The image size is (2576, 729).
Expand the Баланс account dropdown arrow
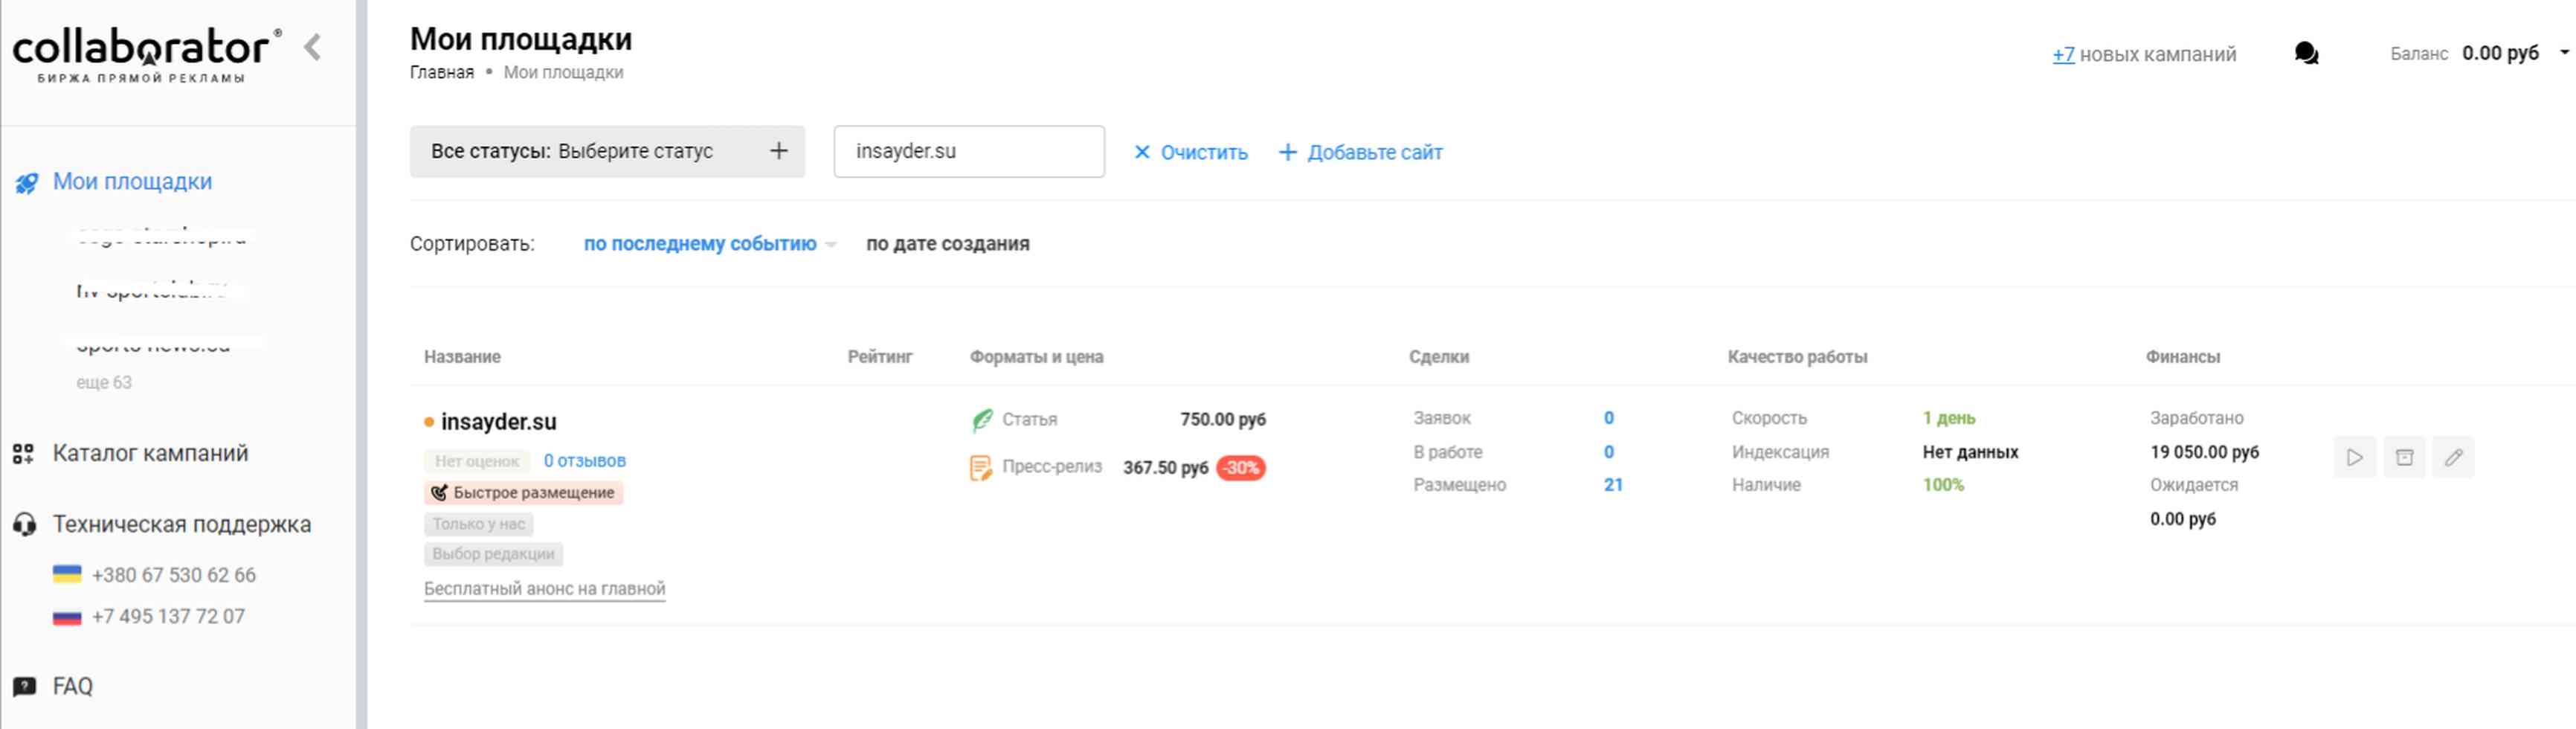pyautogui.click(x=2563, y=52)
